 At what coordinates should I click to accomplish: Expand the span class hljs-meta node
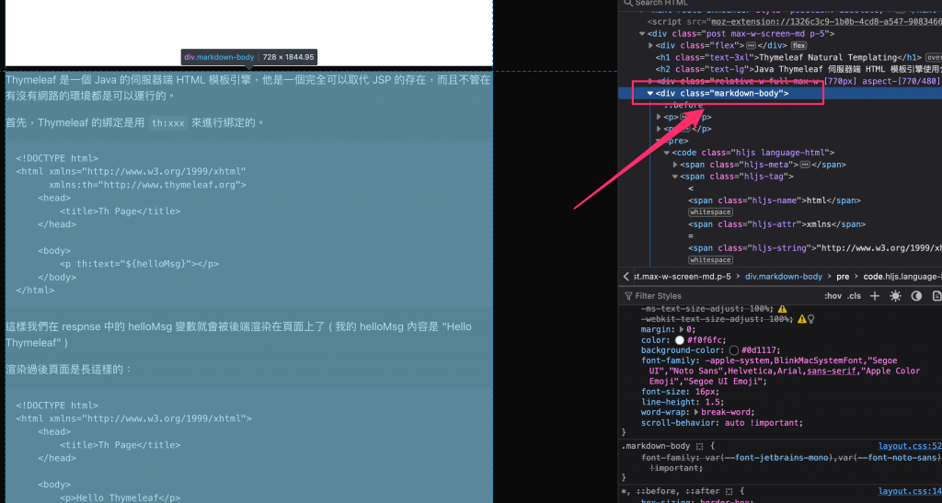point(674,166)
